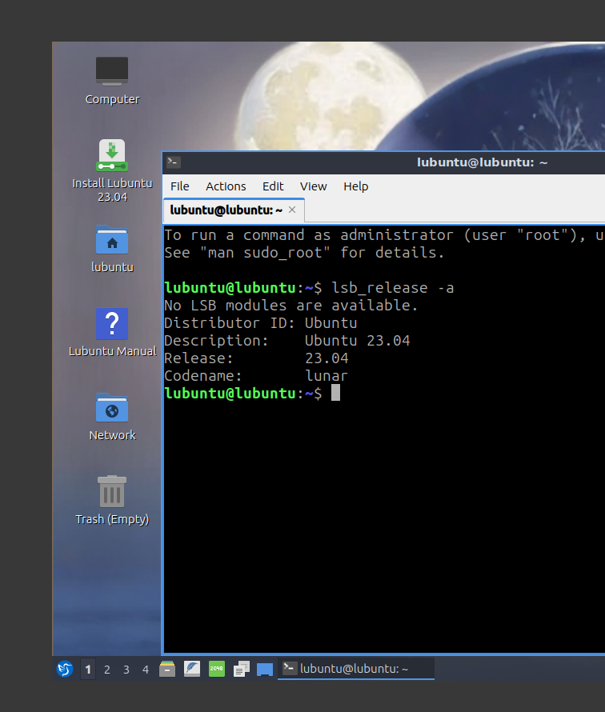The height and width of the screenshot is (712, 605).
Task: Click the 'See "man sudo_root" for details.' line
Action: [304, 253]
